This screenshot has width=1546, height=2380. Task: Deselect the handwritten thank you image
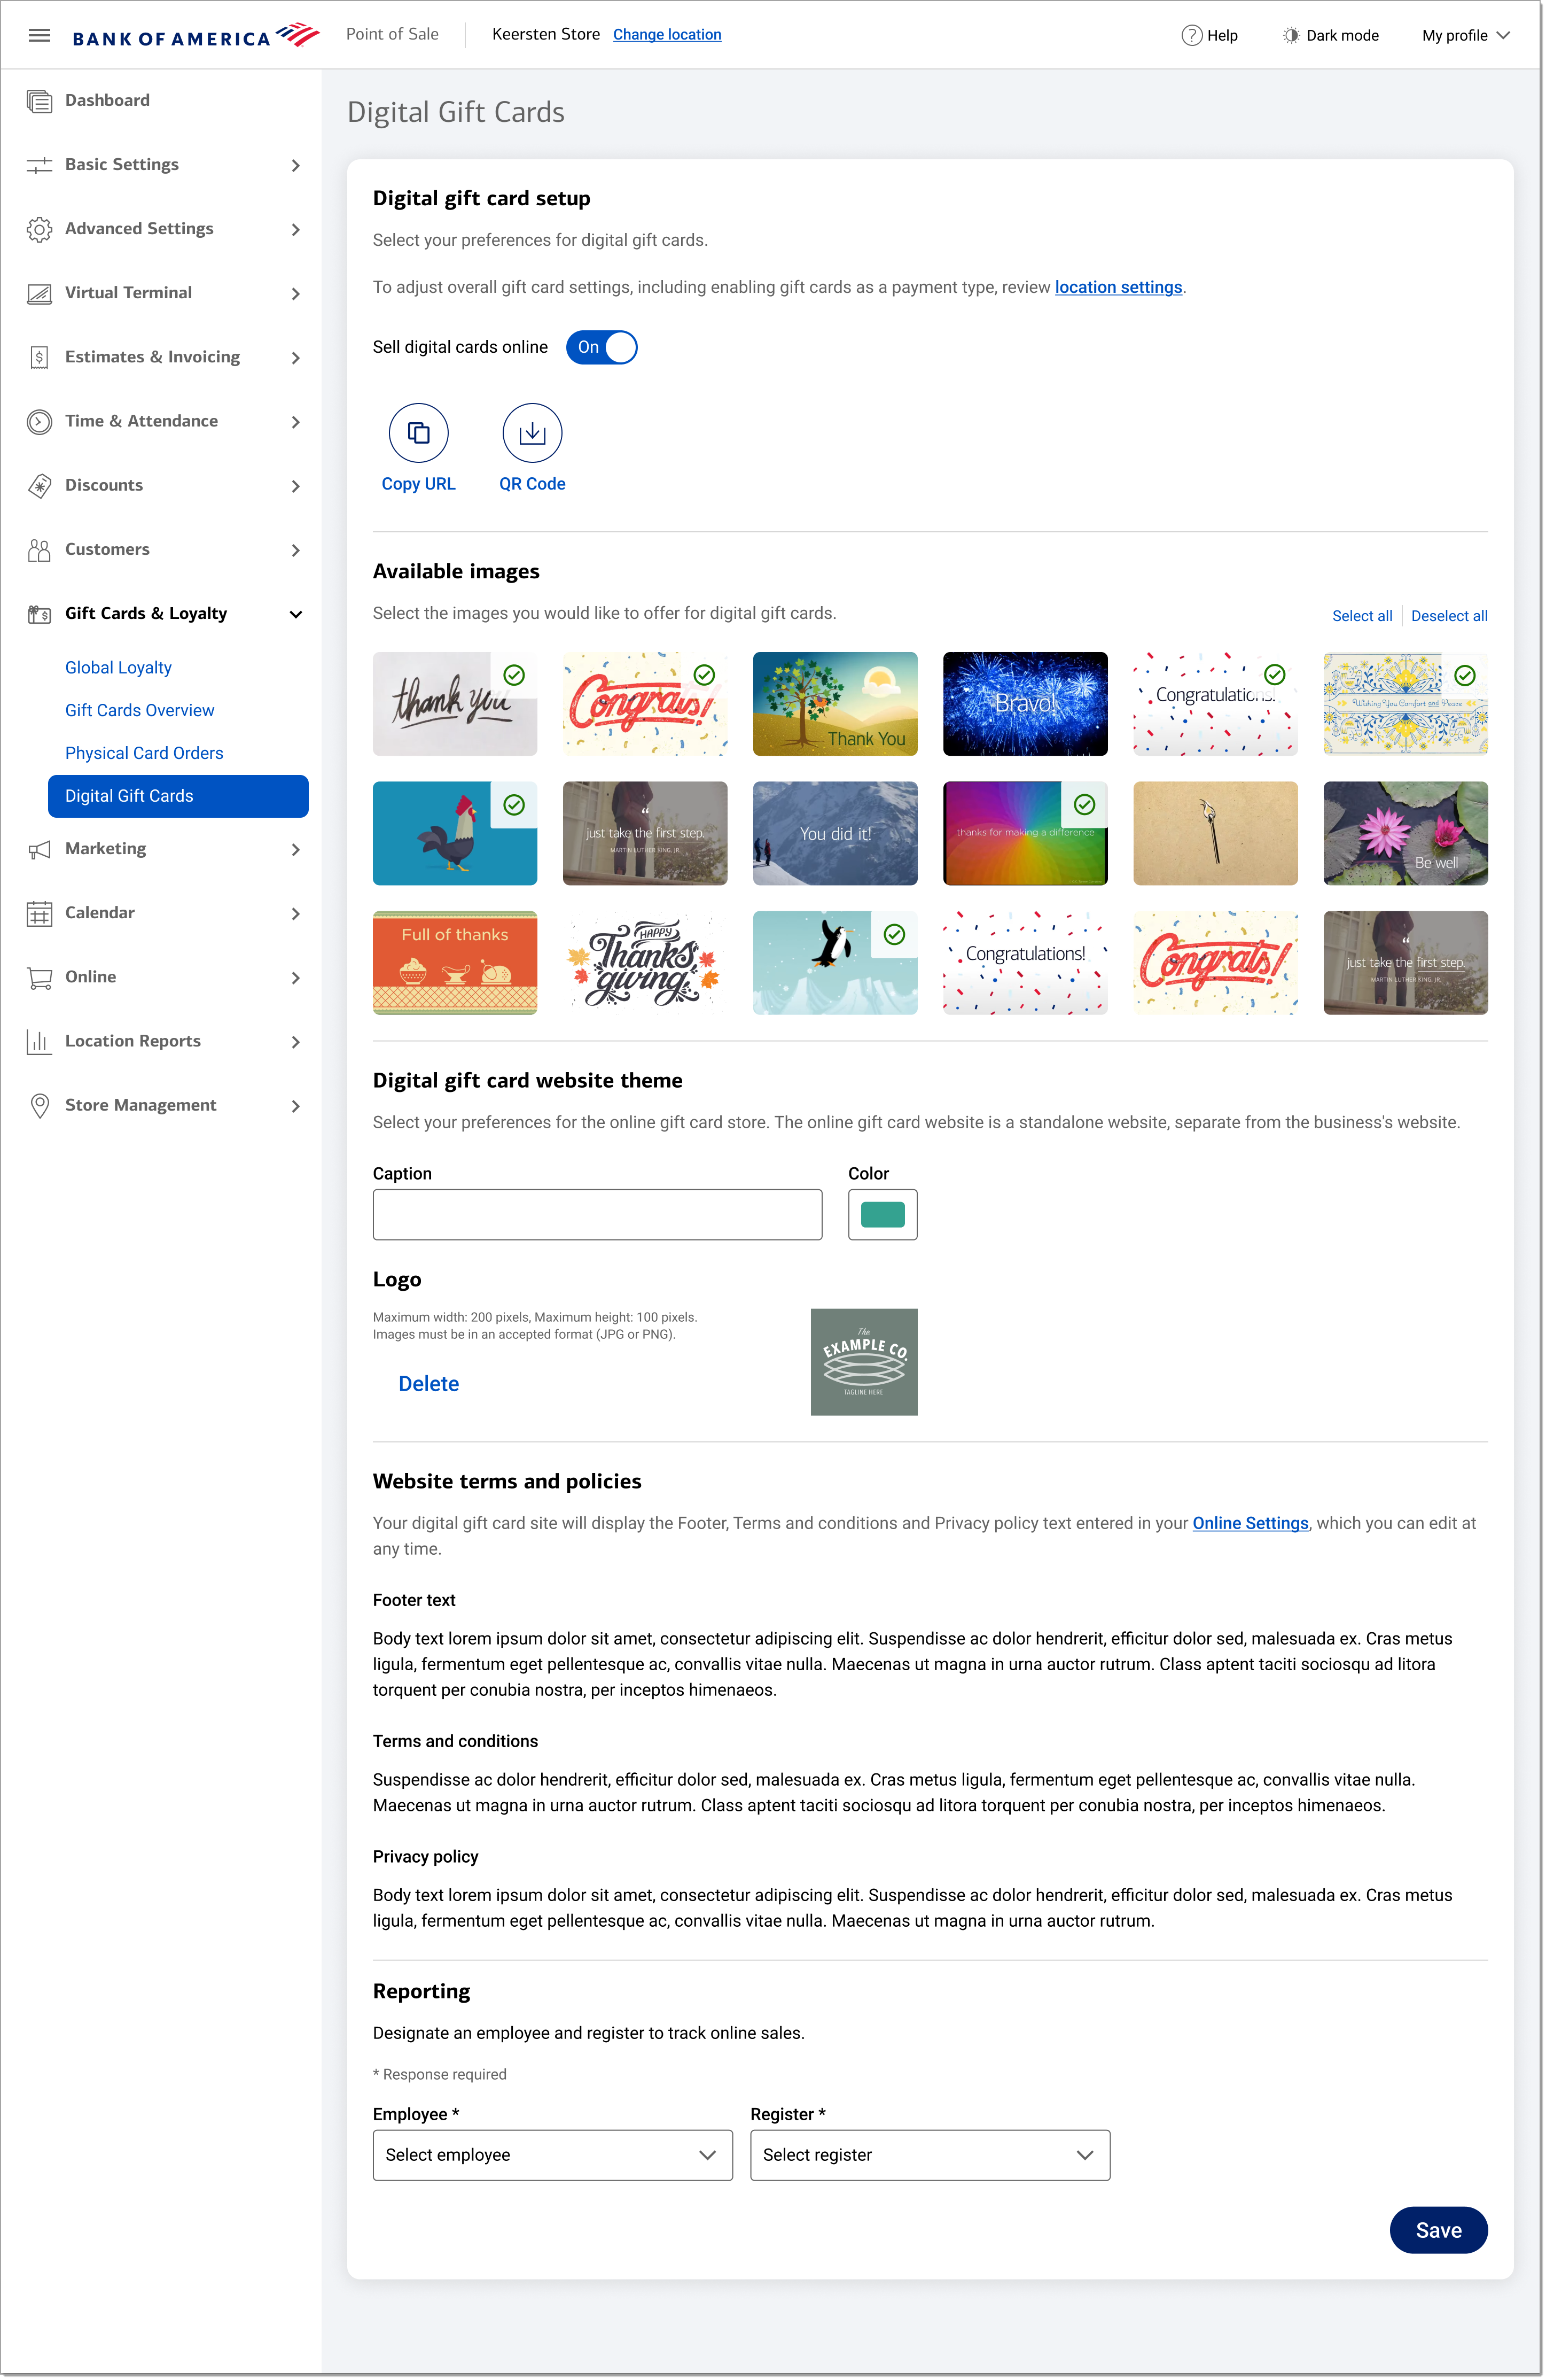[455, 704]
